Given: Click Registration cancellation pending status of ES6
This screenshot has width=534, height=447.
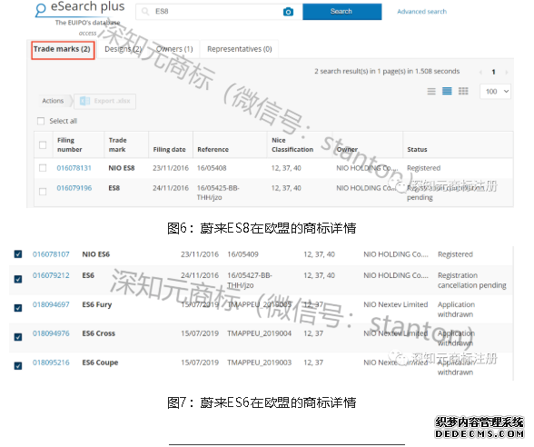Looking at the screenshot, I should tap(472, 280).
